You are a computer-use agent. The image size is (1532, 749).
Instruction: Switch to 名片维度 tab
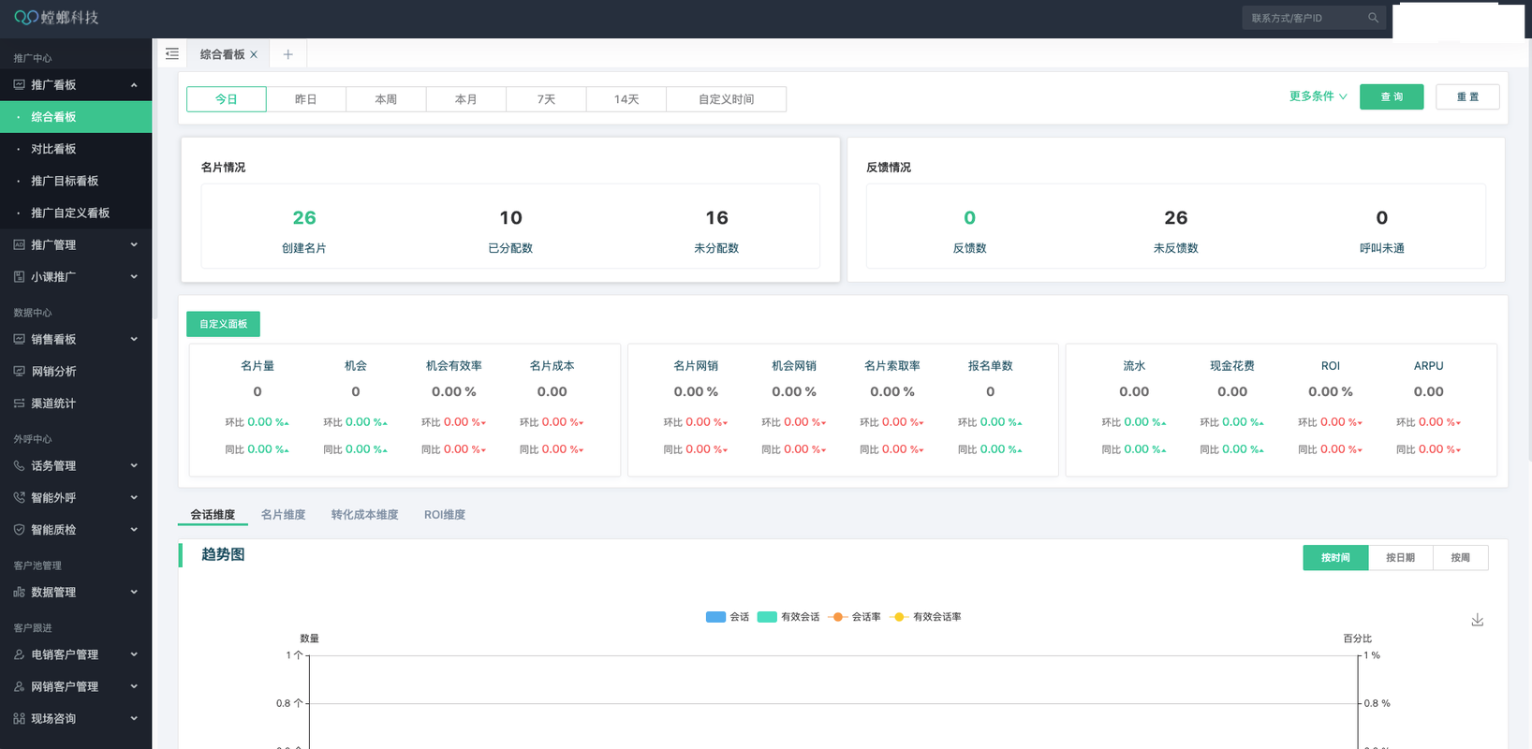(x=283, y=515)
